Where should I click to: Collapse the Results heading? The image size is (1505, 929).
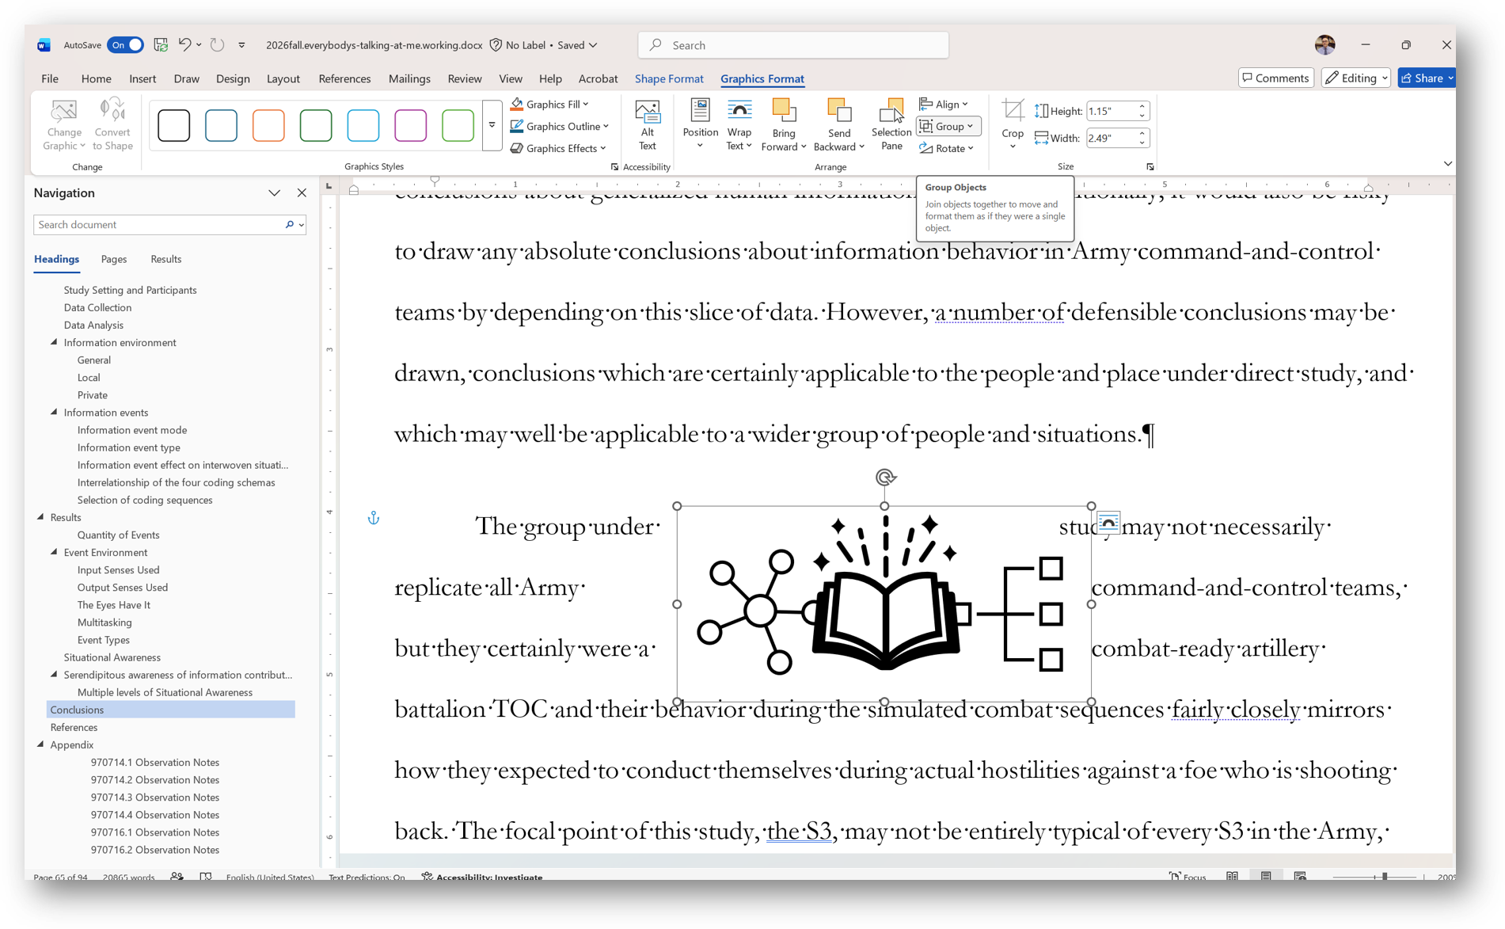(x=41, y=517)
